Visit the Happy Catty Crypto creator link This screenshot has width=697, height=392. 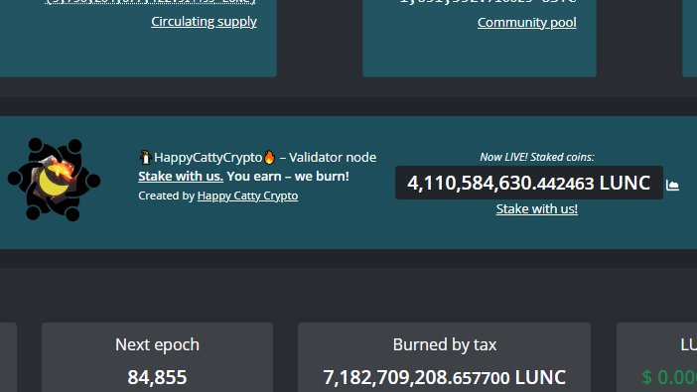click(x=247, y=196)
